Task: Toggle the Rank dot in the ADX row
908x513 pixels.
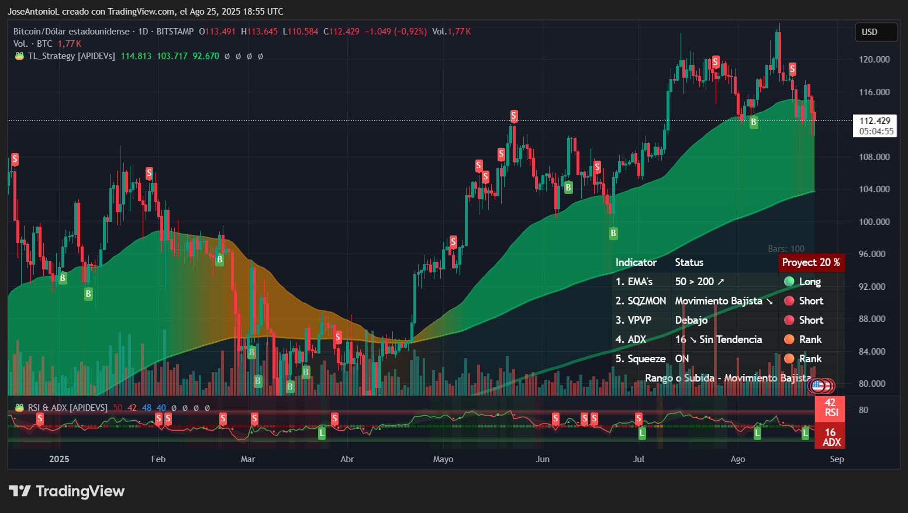Action: point(789,339)
